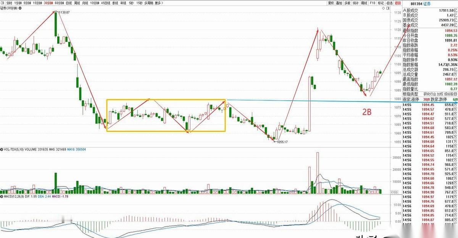Click the 国债成交 value 25909.73亿

(x=448, y=20)
